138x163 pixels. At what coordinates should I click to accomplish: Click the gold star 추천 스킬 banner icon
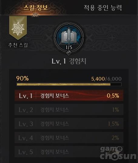point(18,28)
